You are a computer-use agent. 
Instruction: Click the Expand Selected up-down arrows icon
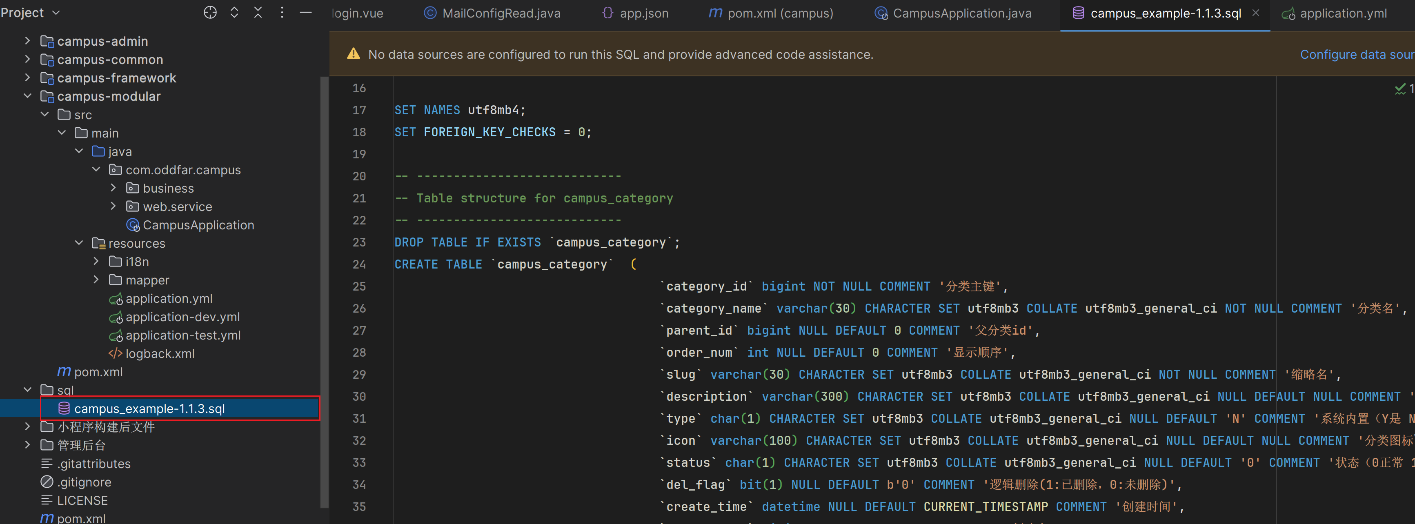(235, 13)
